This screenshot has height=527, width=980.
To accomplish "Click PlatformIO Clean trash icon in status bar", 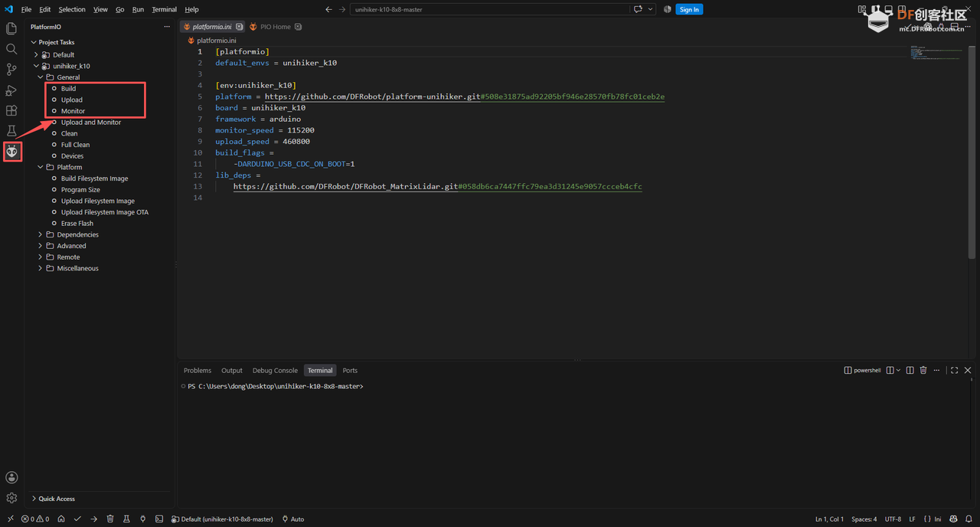I will [110, 519].
